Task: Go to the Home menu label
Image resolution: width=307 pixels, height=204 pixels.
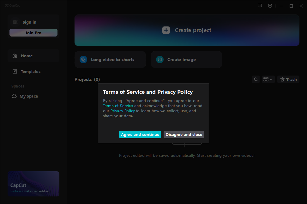Action: (27, 56)
